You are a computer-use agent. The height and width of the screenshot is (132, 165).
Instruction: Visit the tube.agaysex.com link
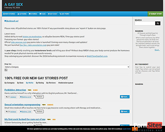click(19, 42)
